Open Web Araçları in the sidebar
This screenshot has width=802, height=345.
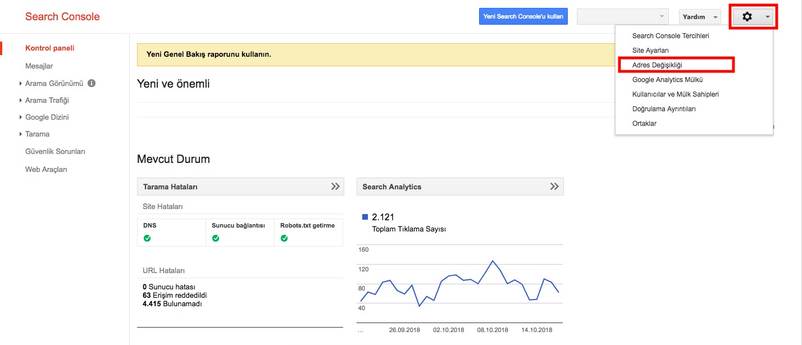(x=46, y=169)
